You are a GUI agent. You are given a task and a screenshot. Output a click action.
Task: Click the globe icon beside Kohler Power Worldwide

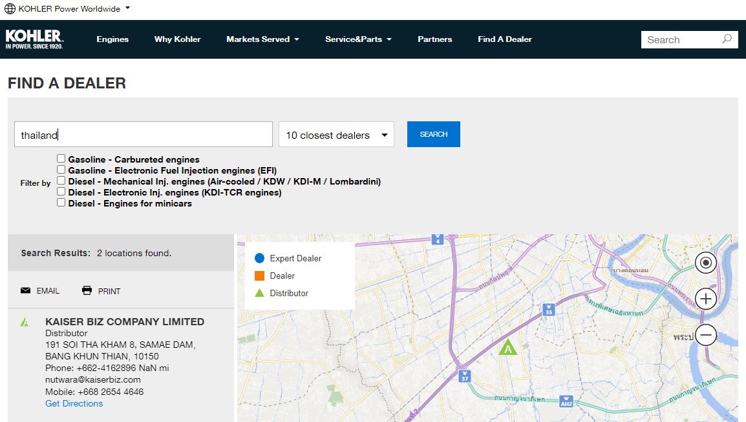pos(10,9)
